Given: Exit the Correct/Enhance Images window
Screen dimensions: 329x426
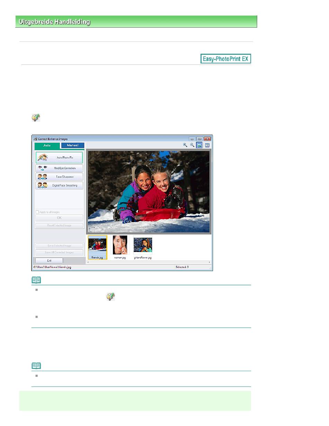Looking at the screenshot, I should 49,260.
